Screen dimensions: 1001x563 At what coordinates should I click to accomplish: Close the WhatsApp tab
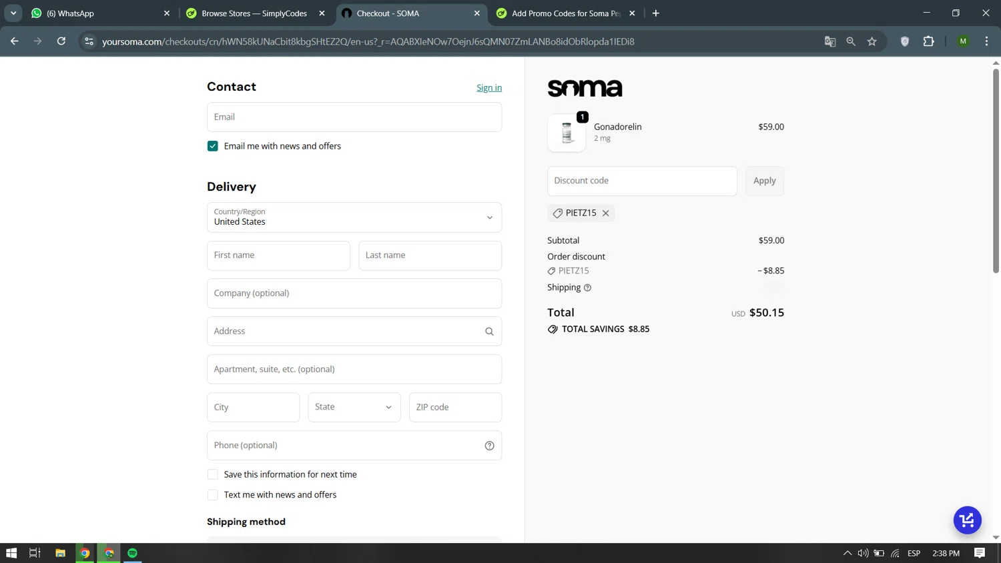point(167,13)
